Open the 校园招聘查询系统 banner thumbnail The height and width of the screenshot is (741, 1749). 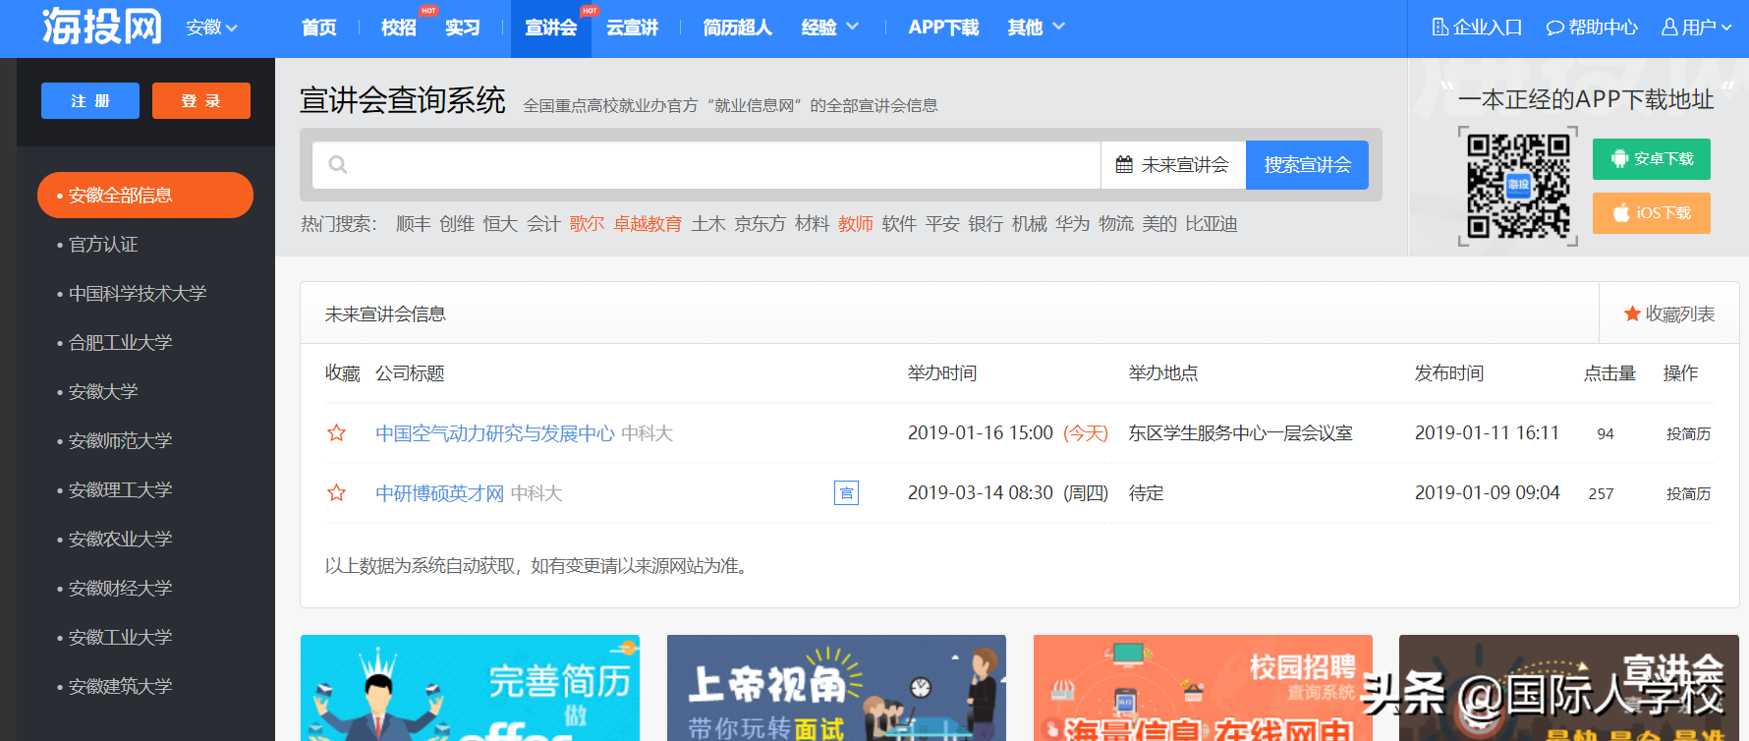point(1203,688)
